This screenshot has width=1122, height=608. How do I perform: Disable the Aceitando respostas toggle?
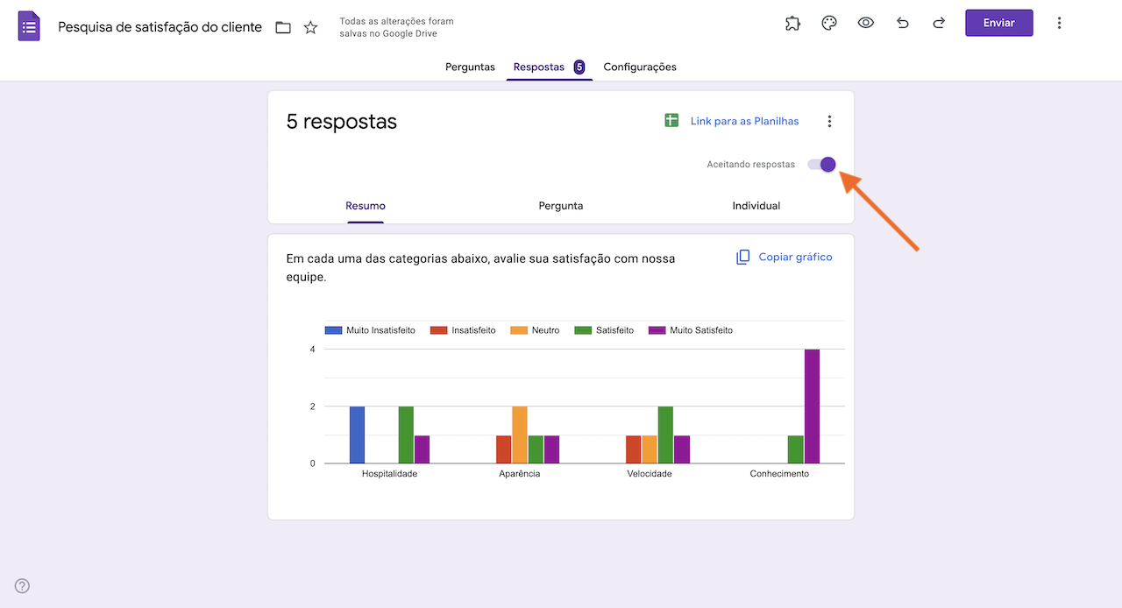(x=820, y=164)
